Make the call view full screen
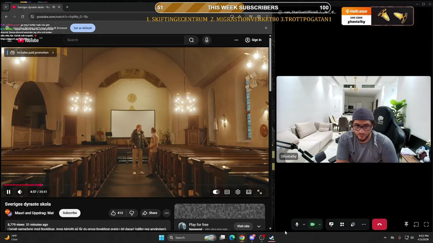Screen dimensions: 433x243 coord(426,224)
